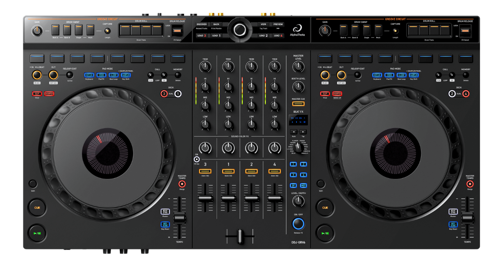Screen dimensions: 503x267
Task: Toggle MASTER TEMPO on the left deck
Action: [x=182, y=184]
